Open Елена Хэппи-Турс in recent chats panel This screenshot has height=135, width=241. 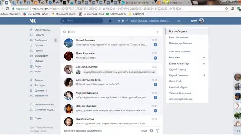[x=187, y=63]
